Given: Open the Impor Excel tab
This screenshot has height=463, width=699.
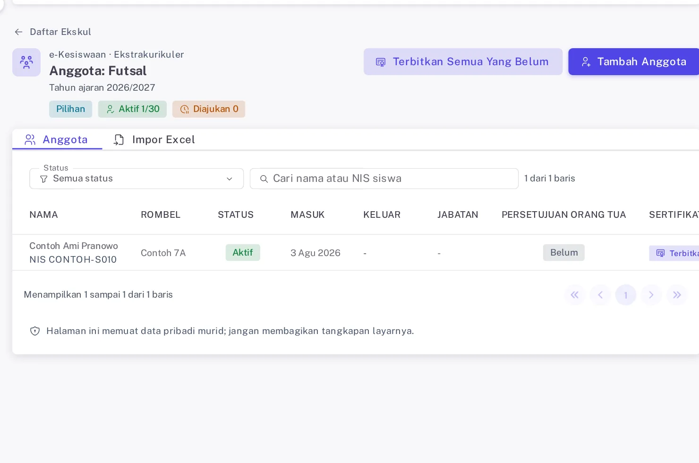Looking at the screenshot, I should pos(154,139).
